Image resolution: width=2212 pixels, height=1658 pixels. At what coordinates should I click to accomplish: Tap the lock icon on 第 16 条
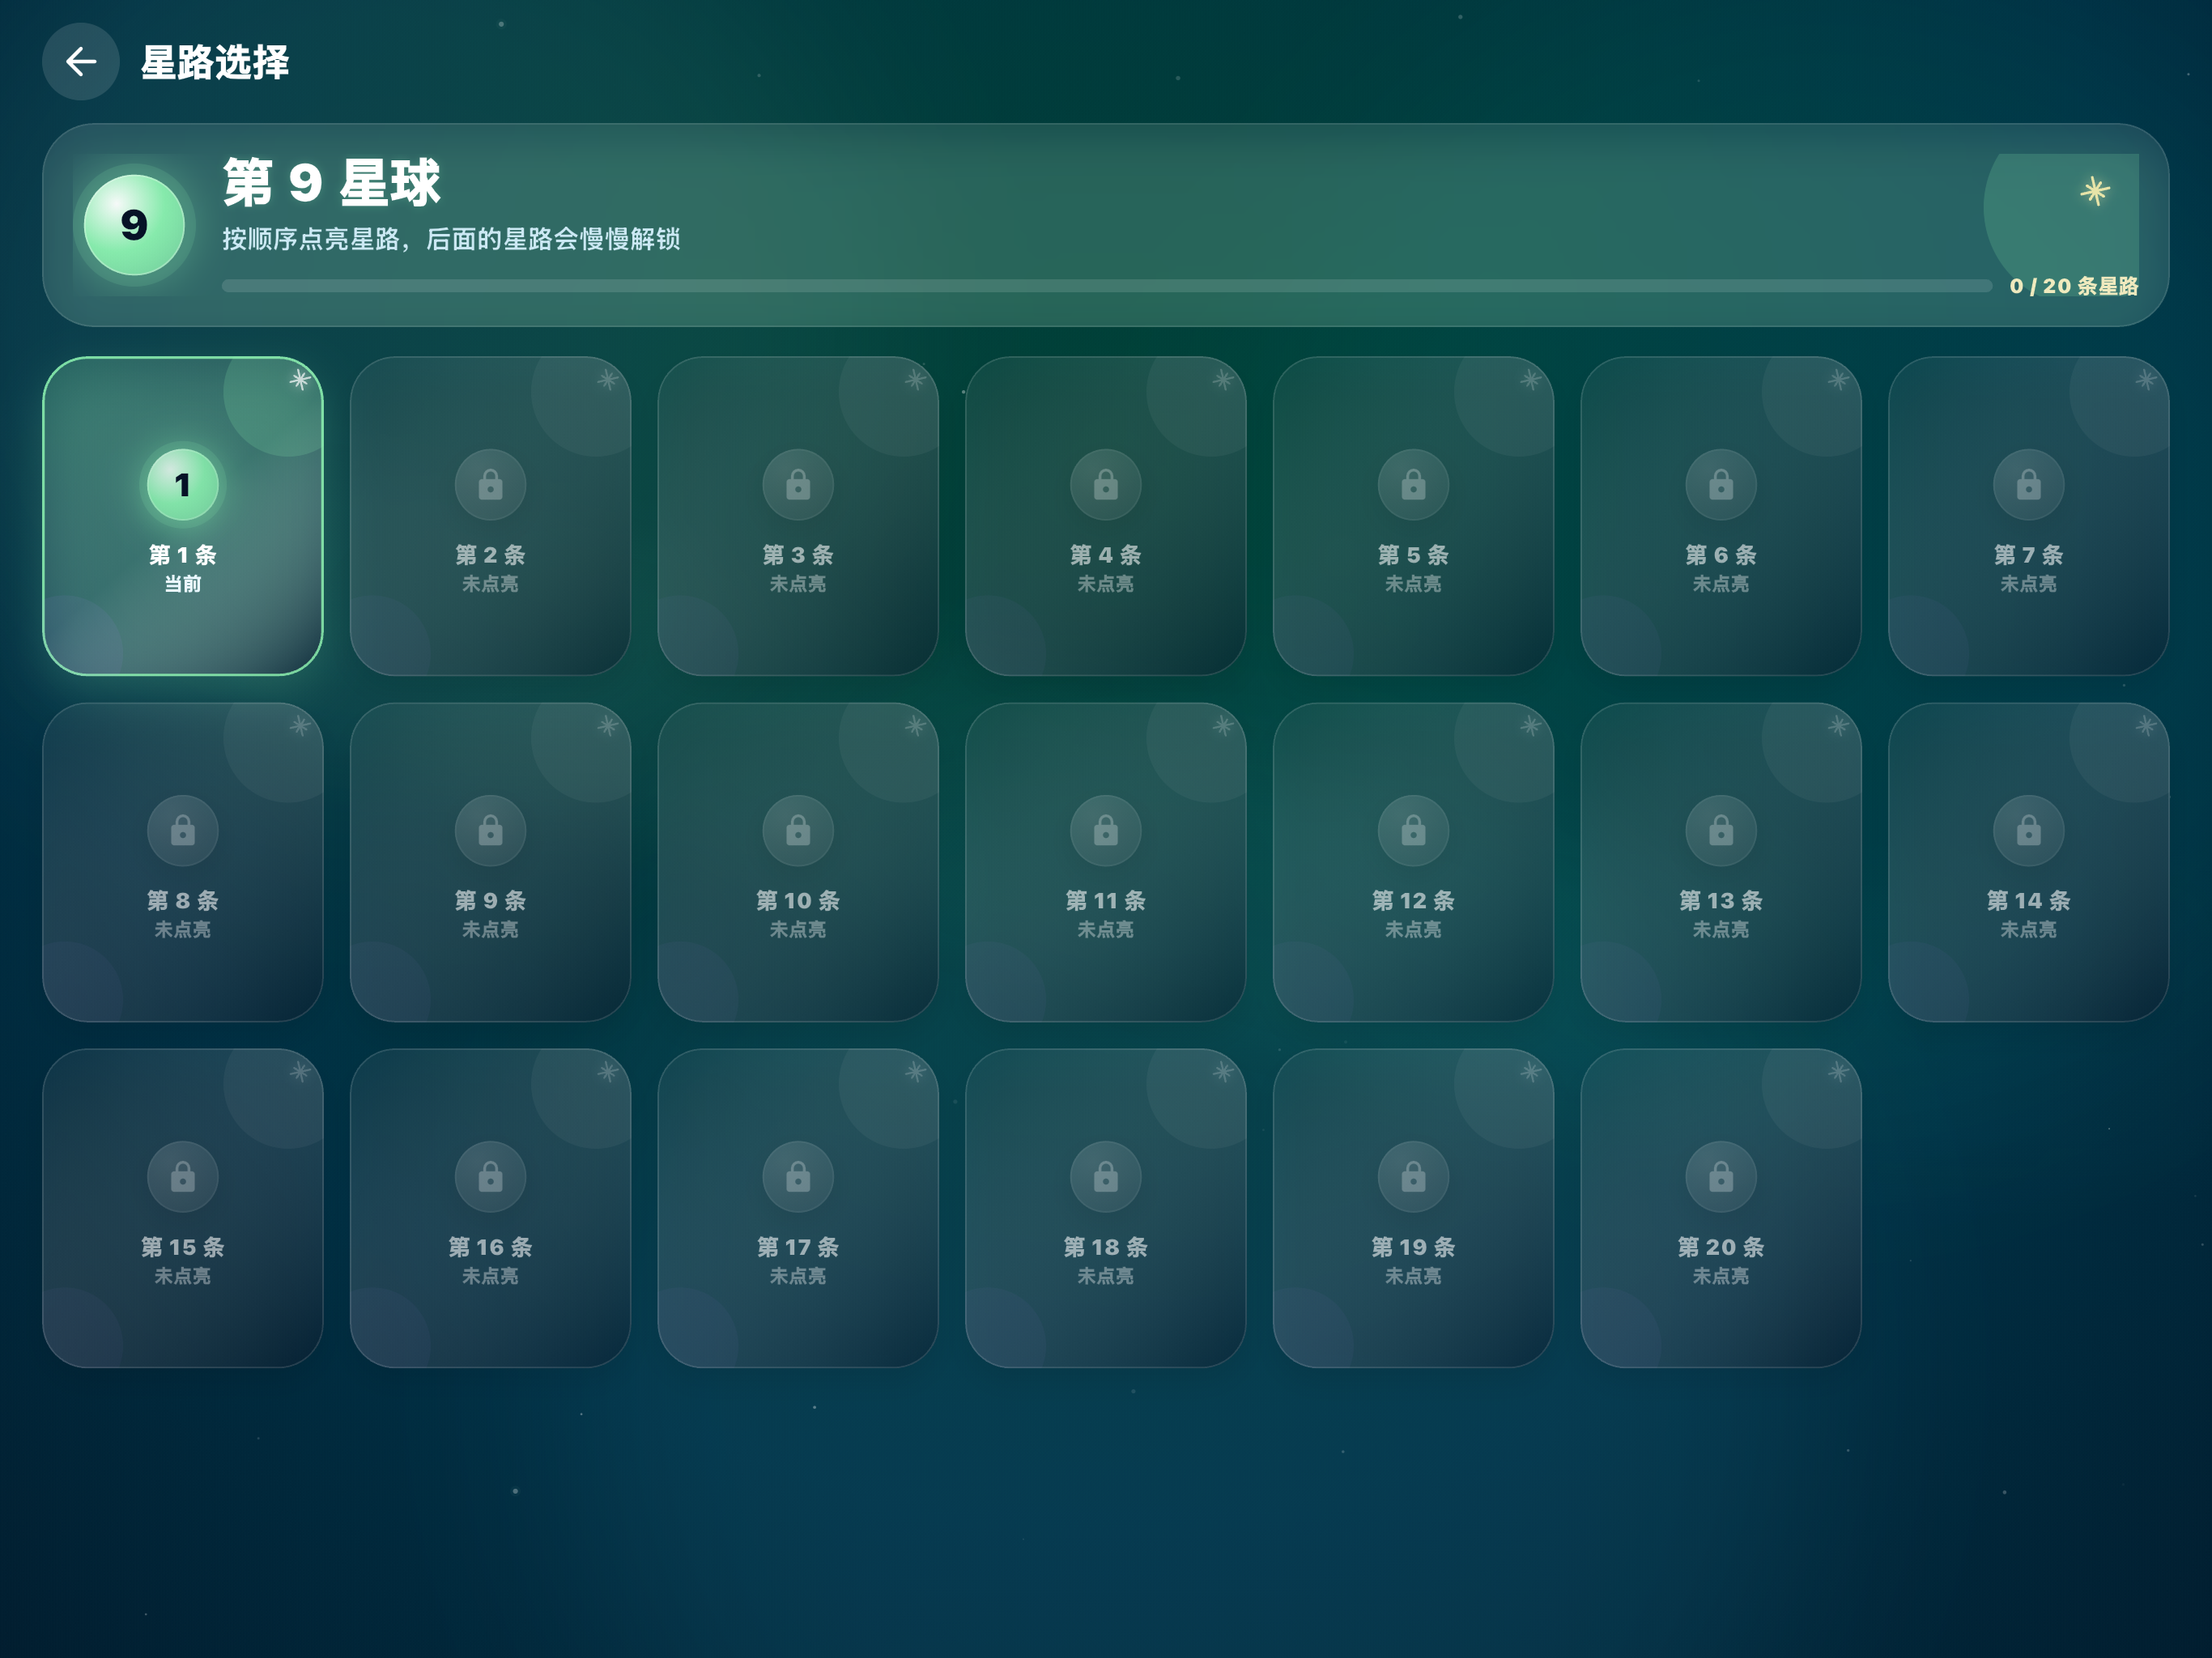490,1177
